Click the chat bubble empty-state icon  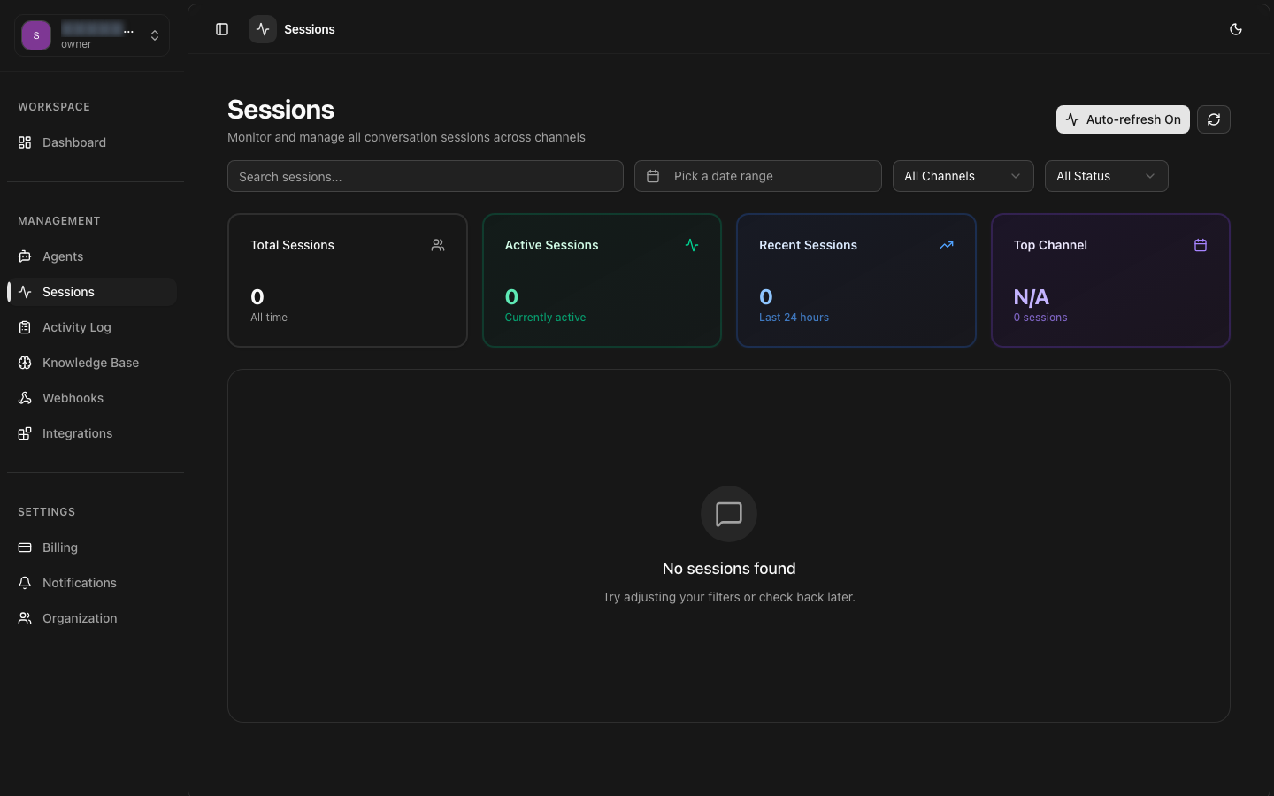pos(729,514)
